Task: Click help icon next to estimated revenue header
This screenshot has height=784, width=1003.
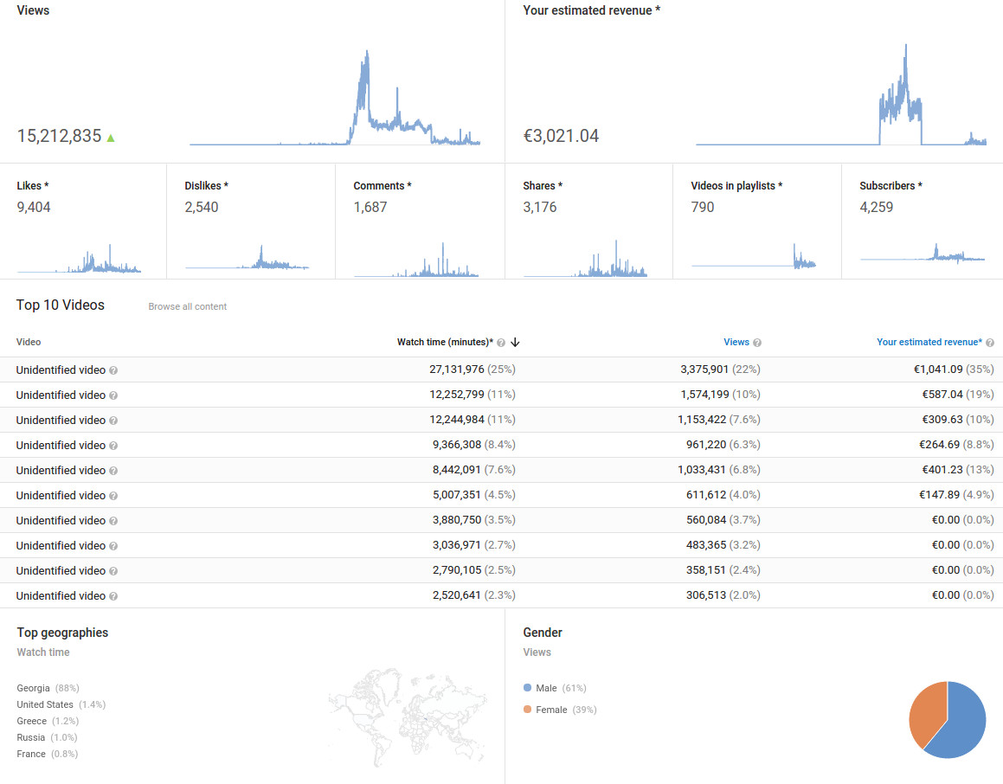Action: pos(990,343)
